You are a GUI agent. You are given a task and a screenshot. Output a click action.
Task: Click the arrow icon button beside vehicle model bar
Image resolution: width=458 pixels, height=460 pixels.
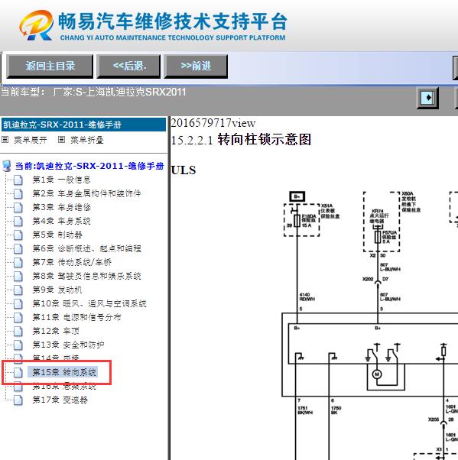427,97
